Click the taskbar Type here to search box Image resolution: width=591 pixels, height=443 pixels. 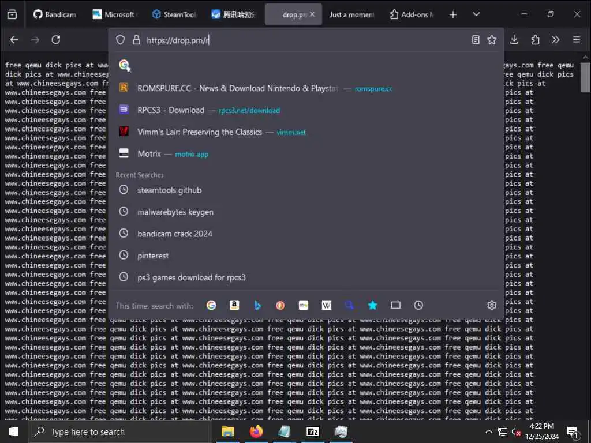point(120,431)
